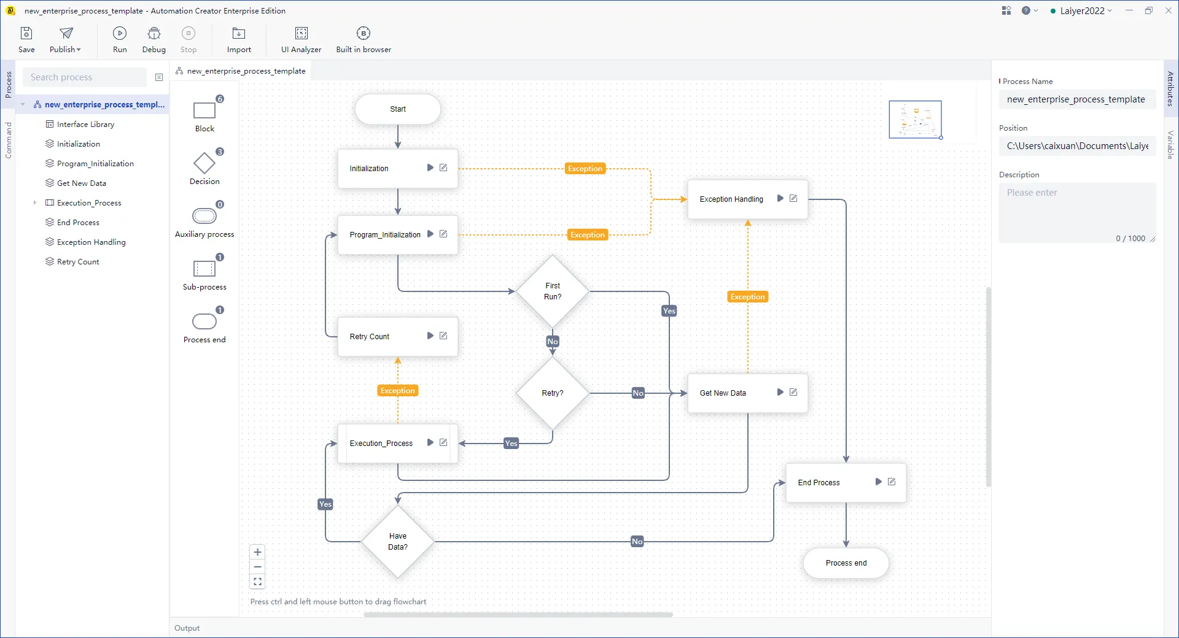Switch to the Process side tab
Viewport: 1179px width, 638px height.
click(x=8, y=85)
